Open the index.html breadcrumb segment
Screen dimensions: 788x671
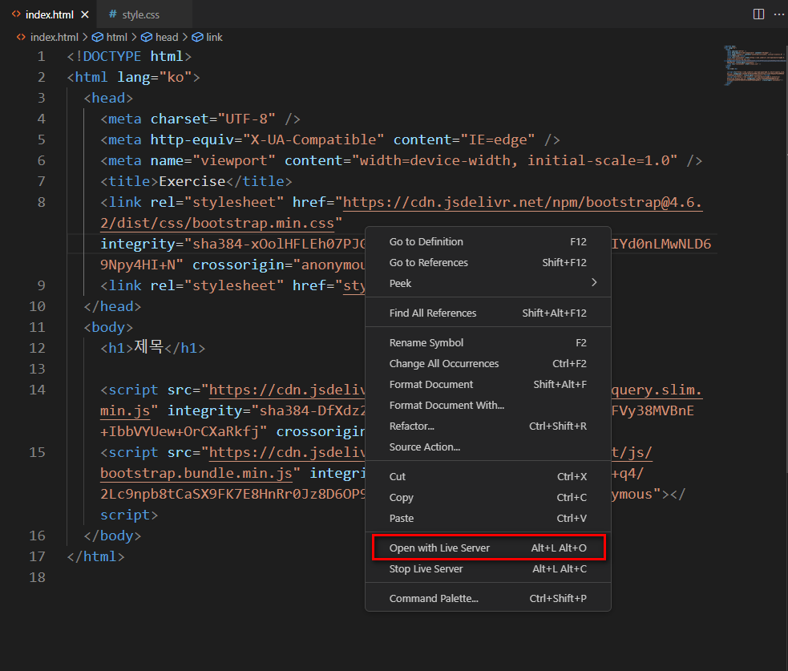[55, 37]
